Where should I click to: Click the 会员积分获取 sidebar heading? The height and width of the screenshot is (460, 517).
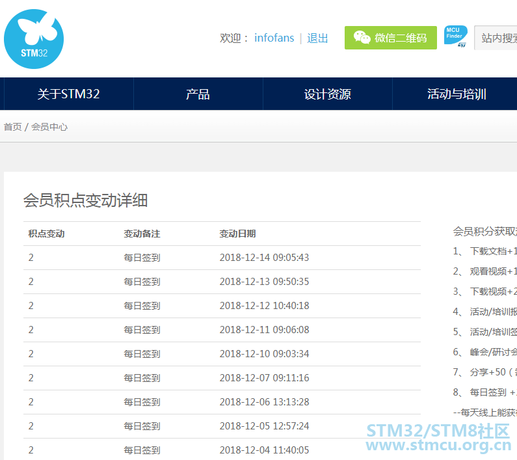tap(484, 232)
